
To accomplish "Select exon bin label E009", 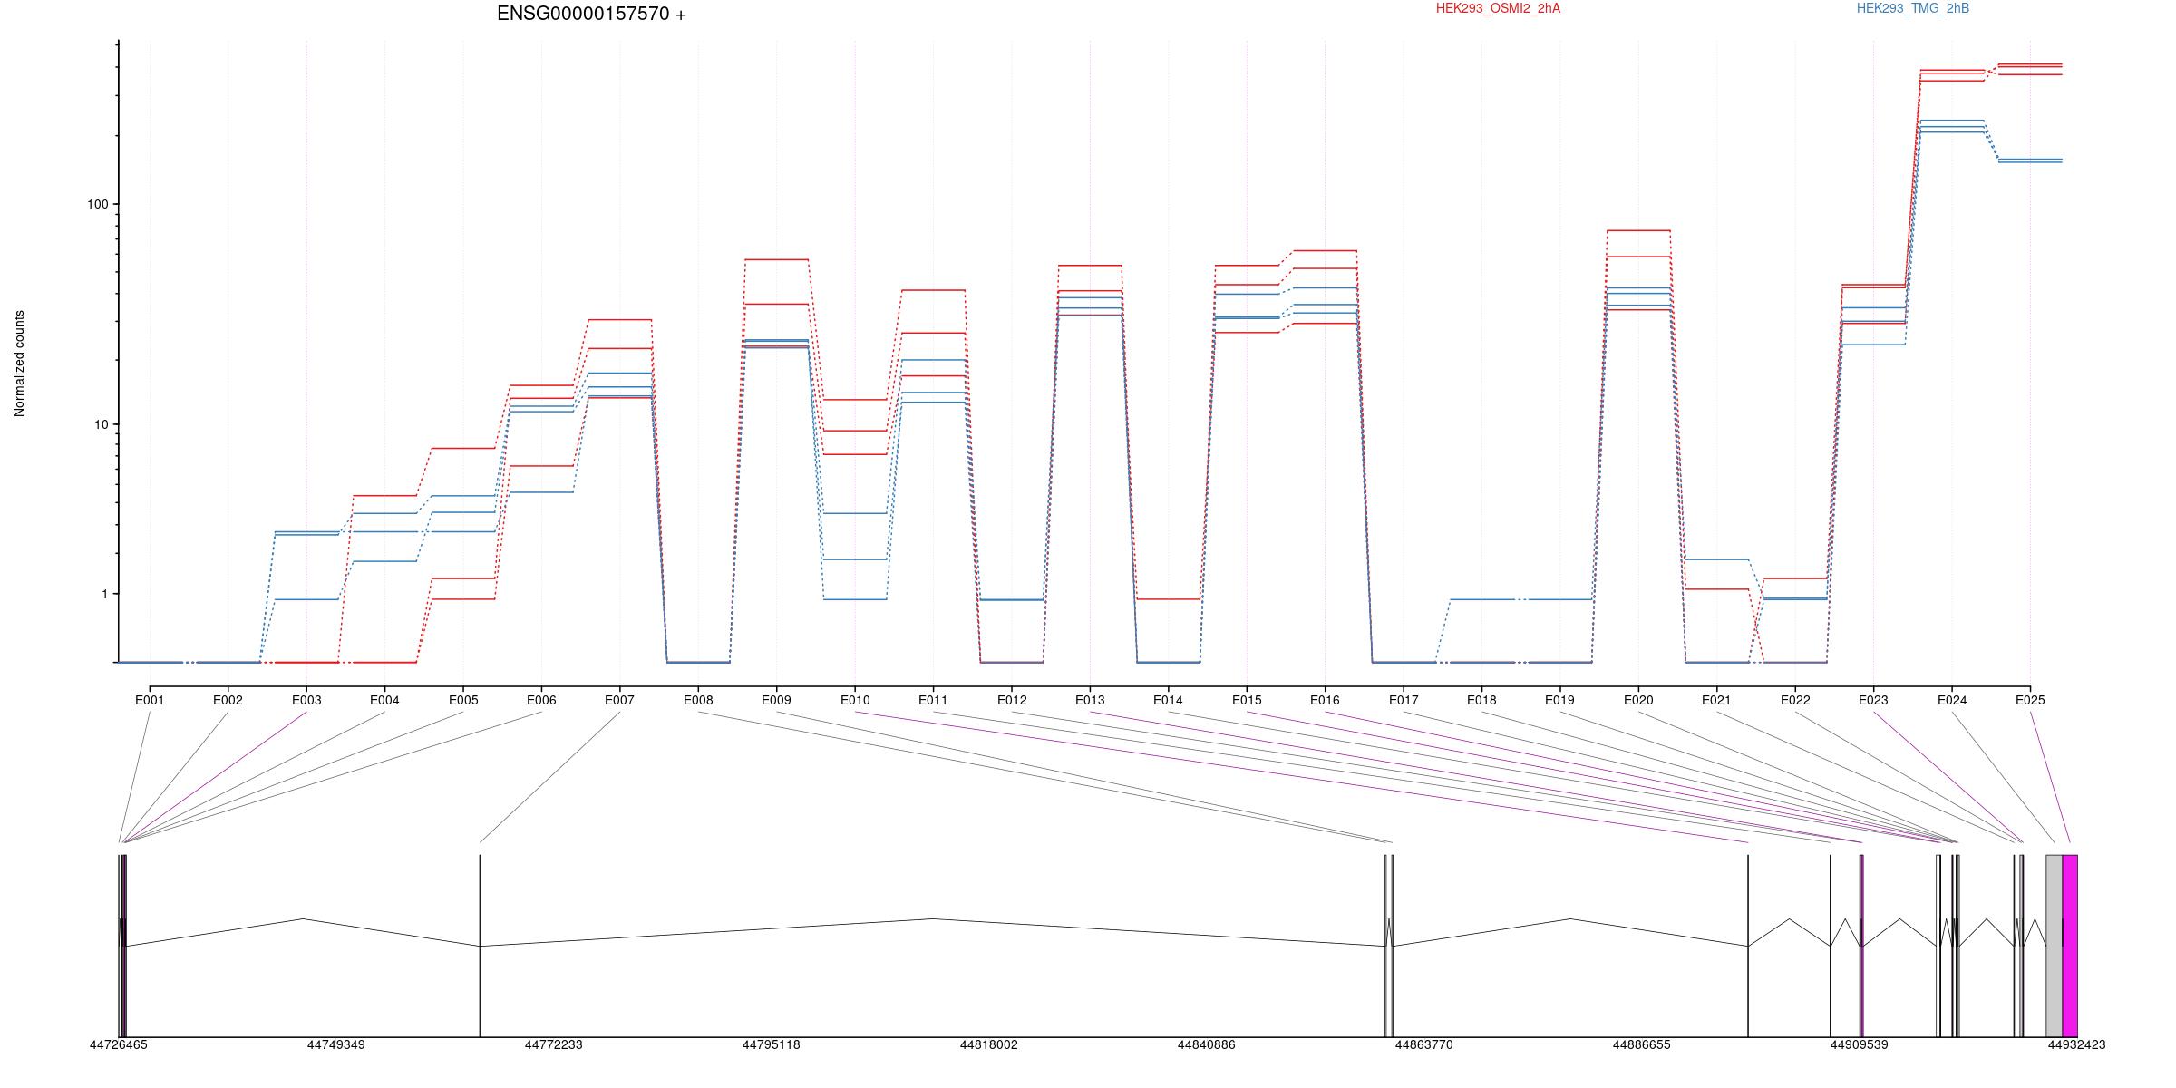I will (x=776, y=700).
